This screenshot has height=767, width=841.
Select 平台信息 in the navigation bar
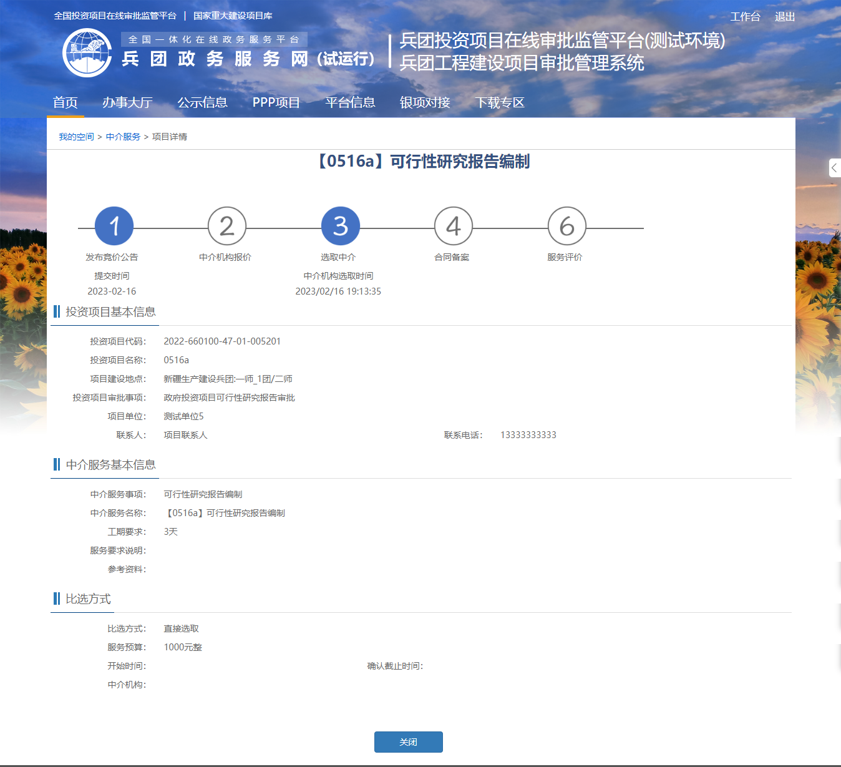click(350, 102)
